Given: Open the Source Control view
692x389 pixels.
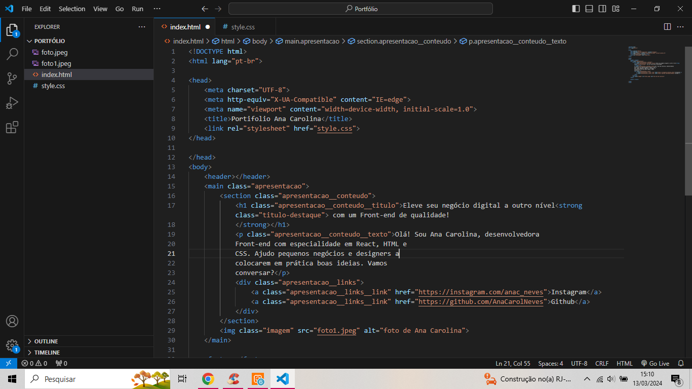Looking at the screenshot, I should click(12, 79).
